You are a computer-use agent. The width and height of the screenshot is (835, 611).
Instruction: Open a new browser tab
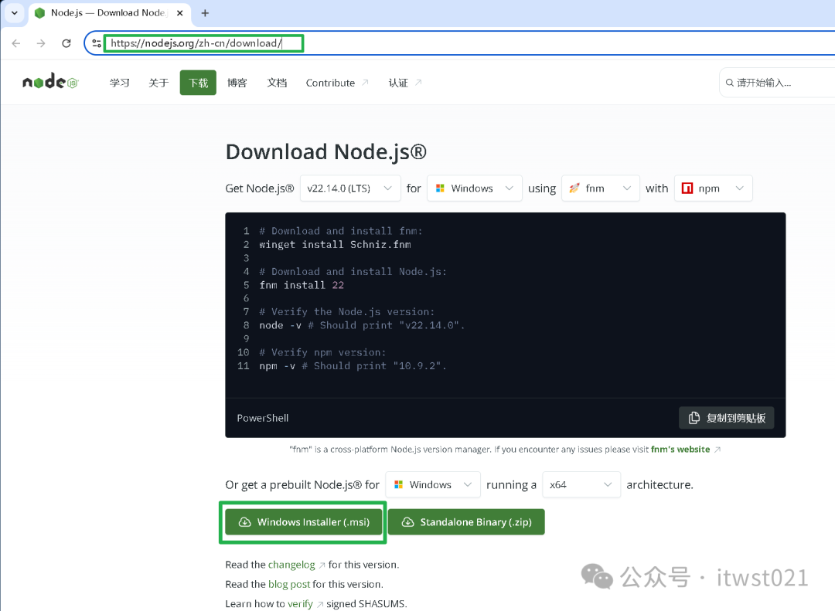[205, 13]
